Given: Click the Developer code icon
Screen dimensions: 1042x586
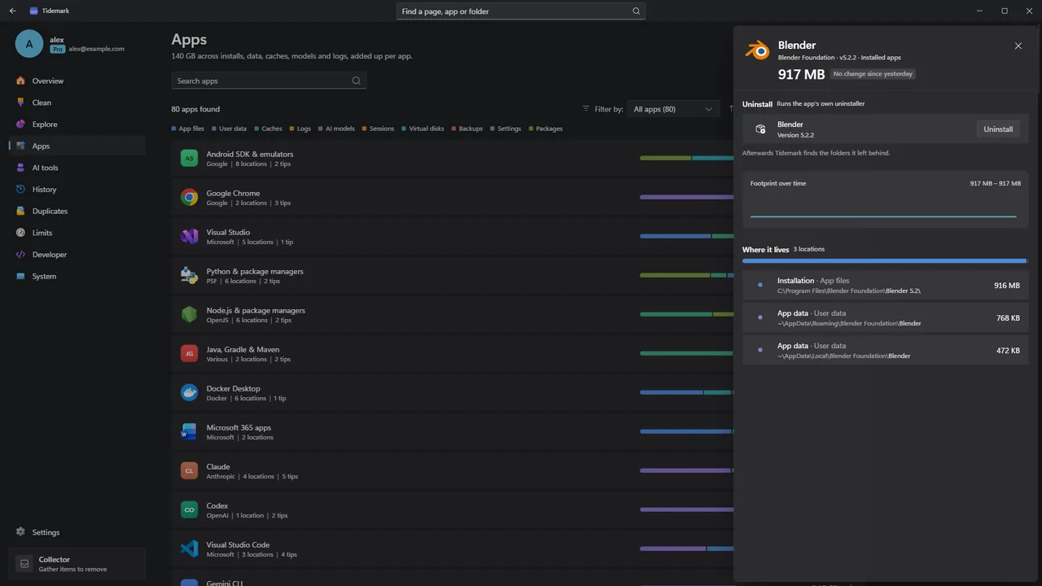Looking at the screenshot, I should coord(21,255).
